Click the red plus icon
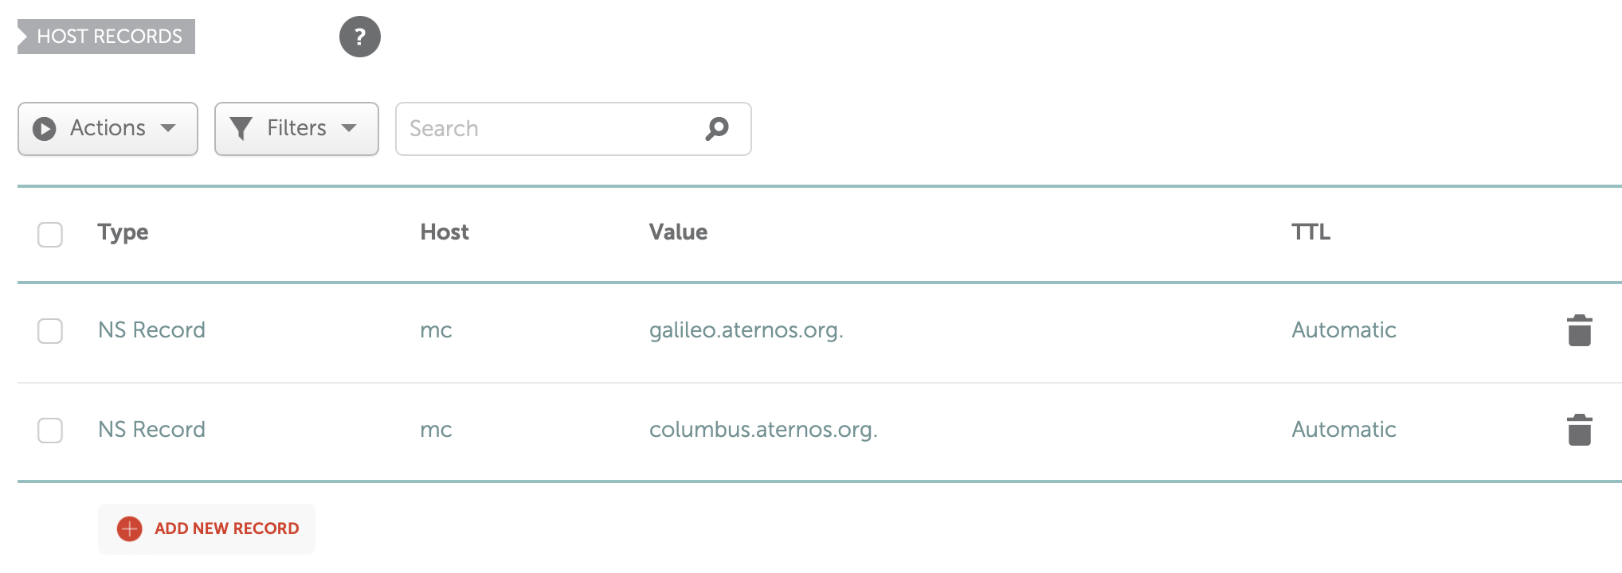This screenshot has height=573, width=1622. [x=129, y=528]
